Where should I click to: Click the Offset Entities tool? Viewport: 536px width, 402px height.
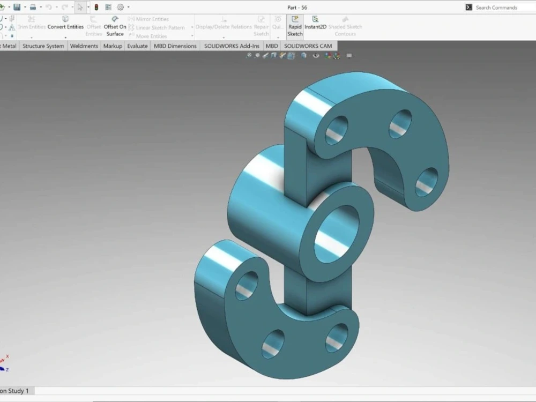point(93,26)
